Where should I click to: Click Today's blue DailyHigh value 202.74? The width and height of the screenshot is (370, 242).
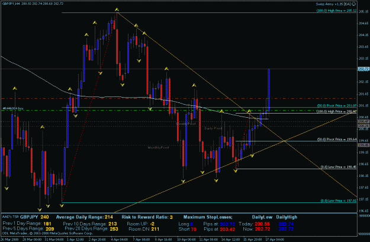pos(286,224)
